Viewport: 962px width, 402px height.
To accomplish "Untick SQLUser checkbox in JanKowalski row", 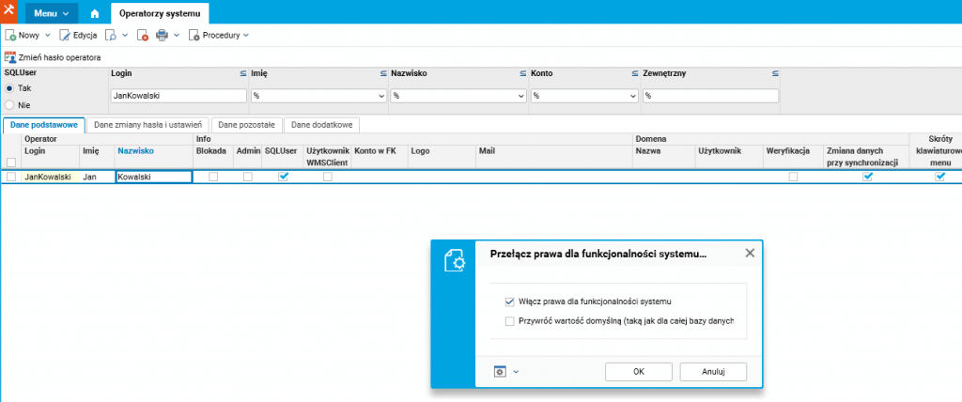I will (283, 177).
